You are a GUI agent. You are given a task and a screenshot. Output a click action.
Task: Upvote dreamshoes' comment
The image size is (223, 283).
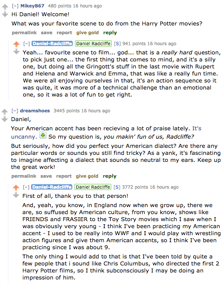[4, 112]
